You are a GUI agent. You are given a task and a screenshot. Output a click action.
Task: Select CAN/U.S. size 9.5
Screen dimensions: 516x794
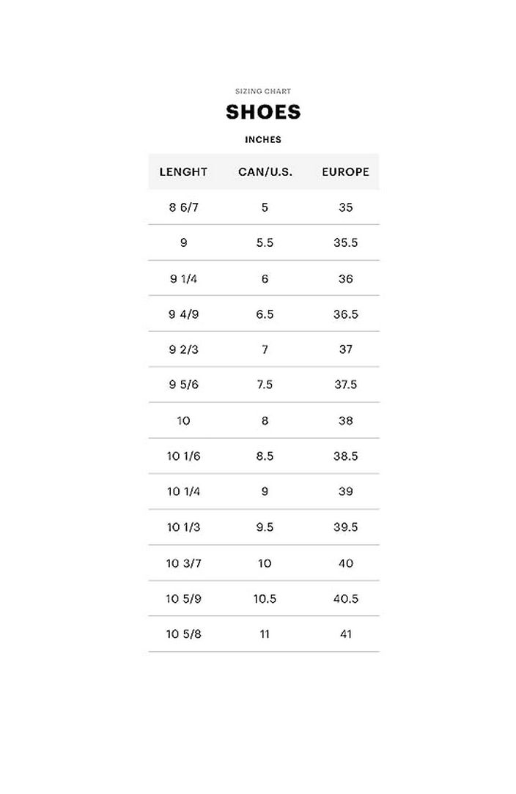pos(265,527)
